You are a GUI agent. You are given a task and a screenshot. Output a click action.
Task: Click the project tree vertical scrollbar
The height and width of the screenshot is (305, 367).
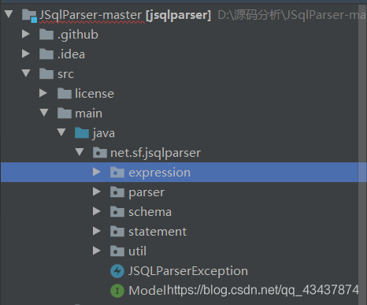[362, 154]
